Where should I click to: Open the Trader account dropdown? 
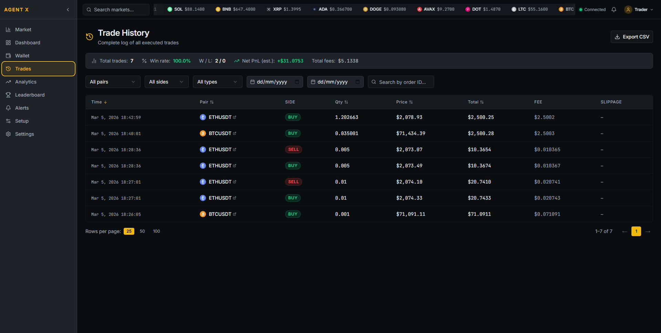click(639, 10)
